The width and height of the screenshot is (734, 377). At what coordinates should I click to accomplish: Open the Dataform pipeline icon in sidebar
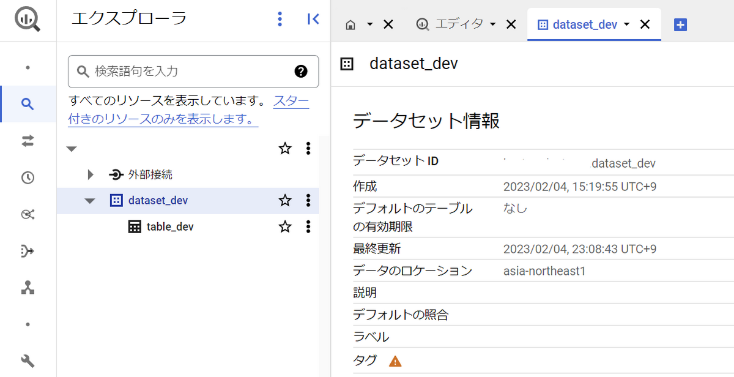28,251
